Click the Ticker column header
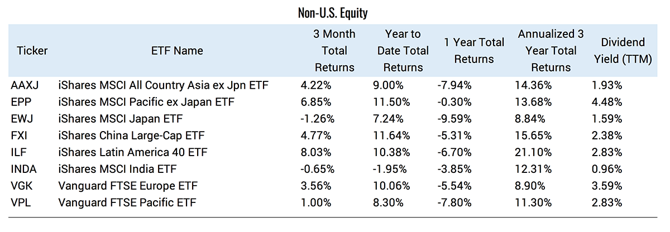The image size is (670, 232). [x=32, y=51]
